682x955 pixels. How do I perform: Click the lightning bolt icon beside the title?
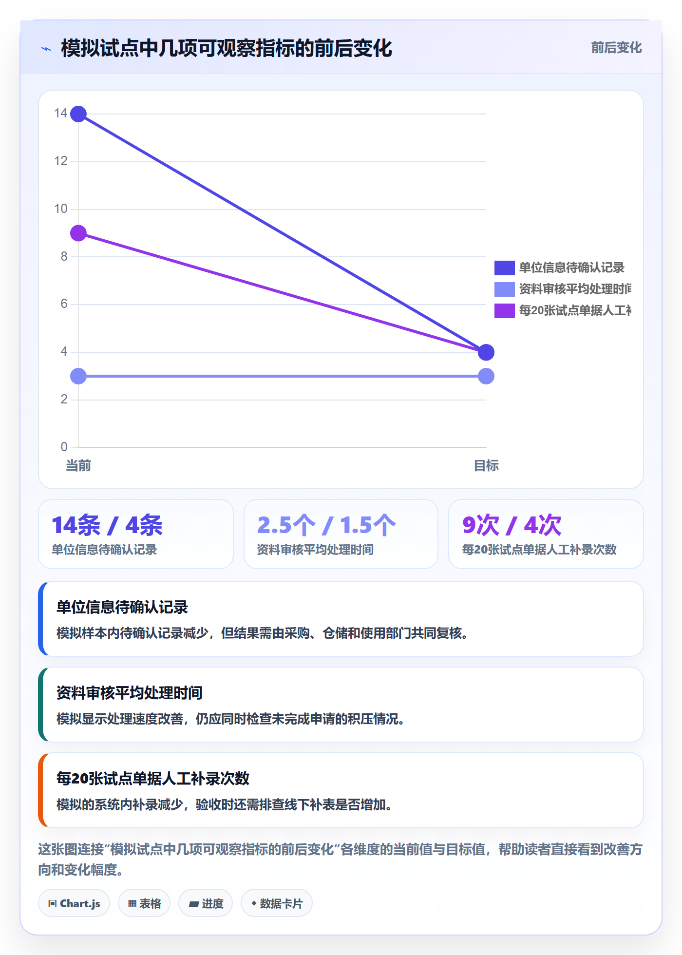[x=46, y=49]
